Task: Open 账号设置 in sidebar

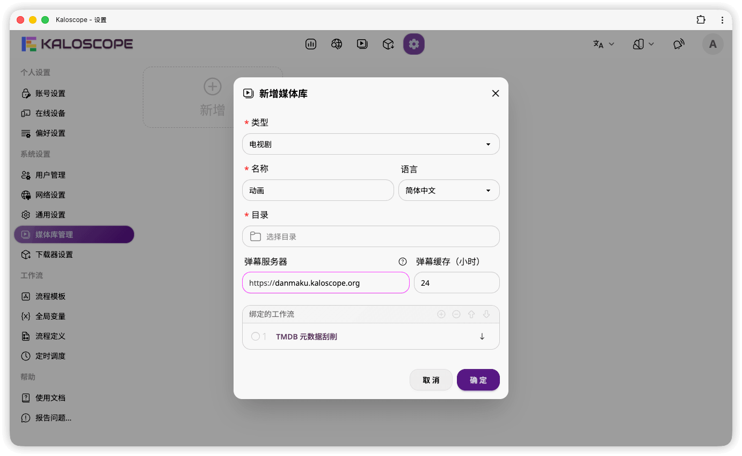Action: pos(74,93)
